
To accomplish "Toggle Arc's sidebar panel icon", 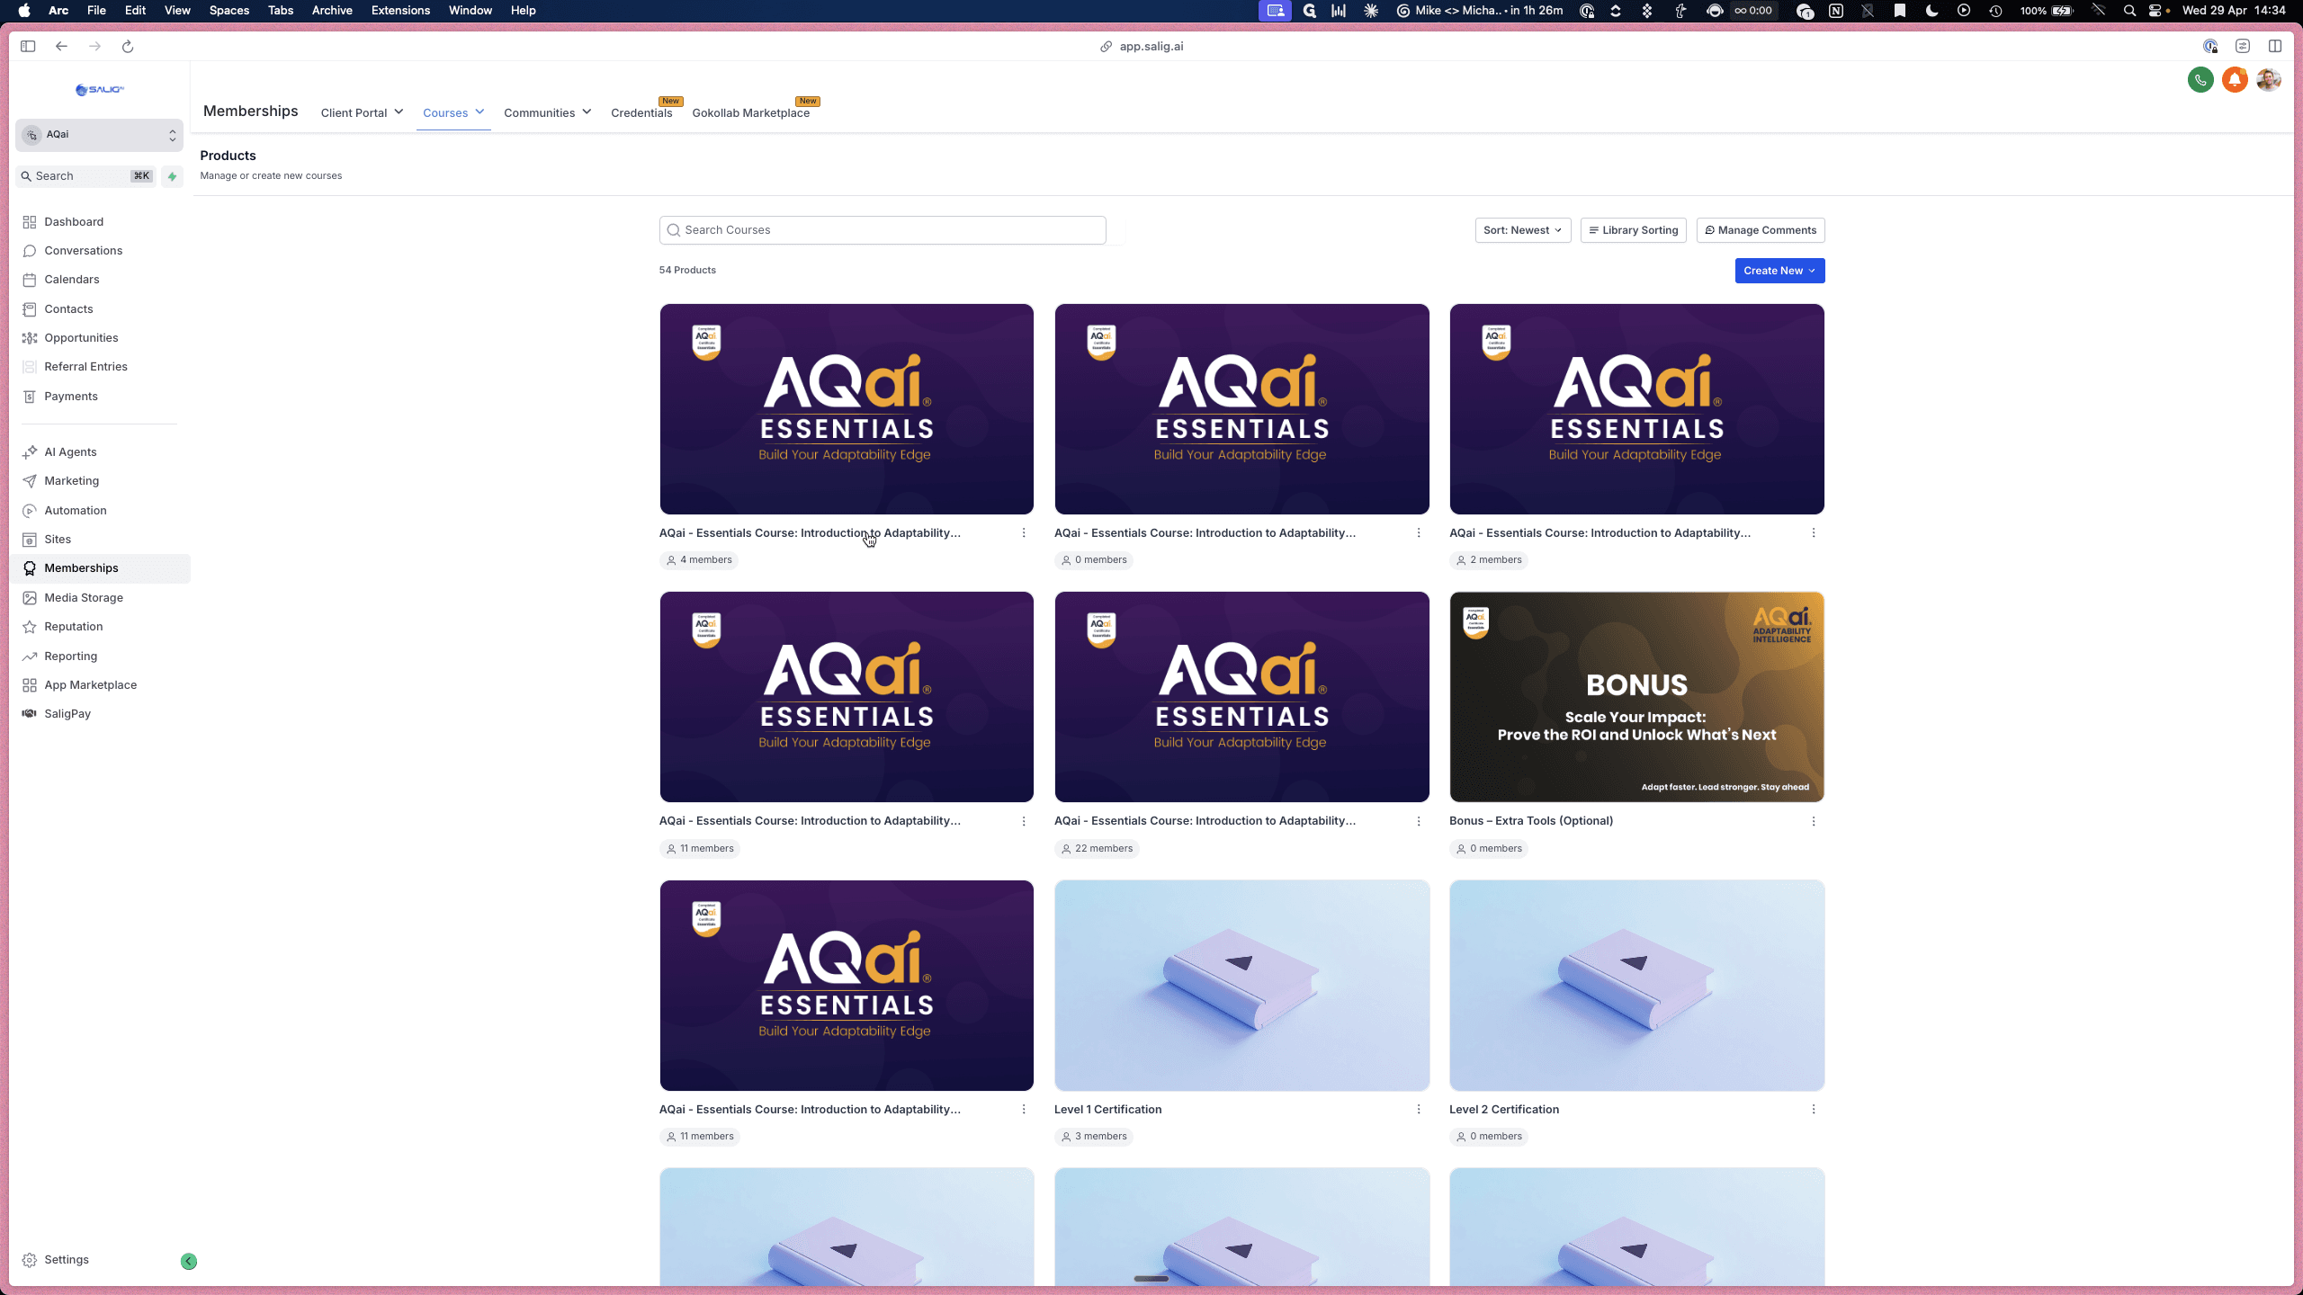I will pos(28,47).
